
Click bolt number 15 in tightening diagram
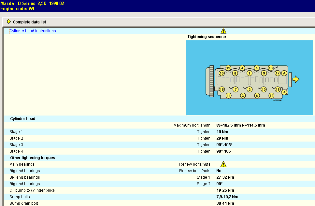(222, 89)
